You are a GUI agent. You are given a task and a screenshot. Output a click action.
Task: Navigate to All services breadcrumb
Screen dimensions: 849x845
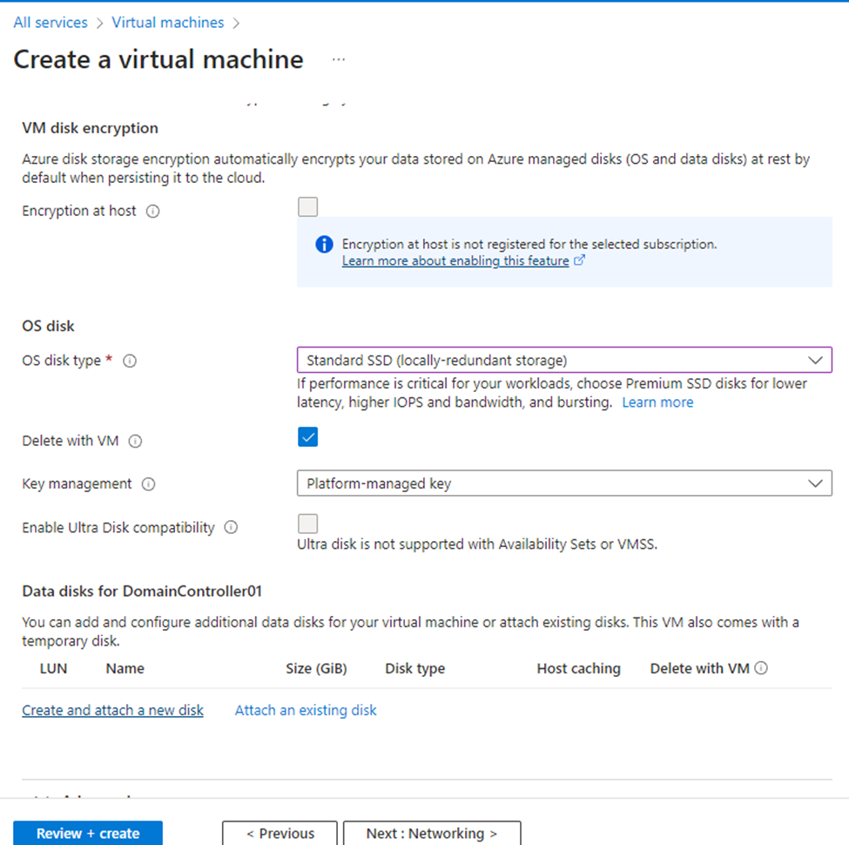point(50,22)
